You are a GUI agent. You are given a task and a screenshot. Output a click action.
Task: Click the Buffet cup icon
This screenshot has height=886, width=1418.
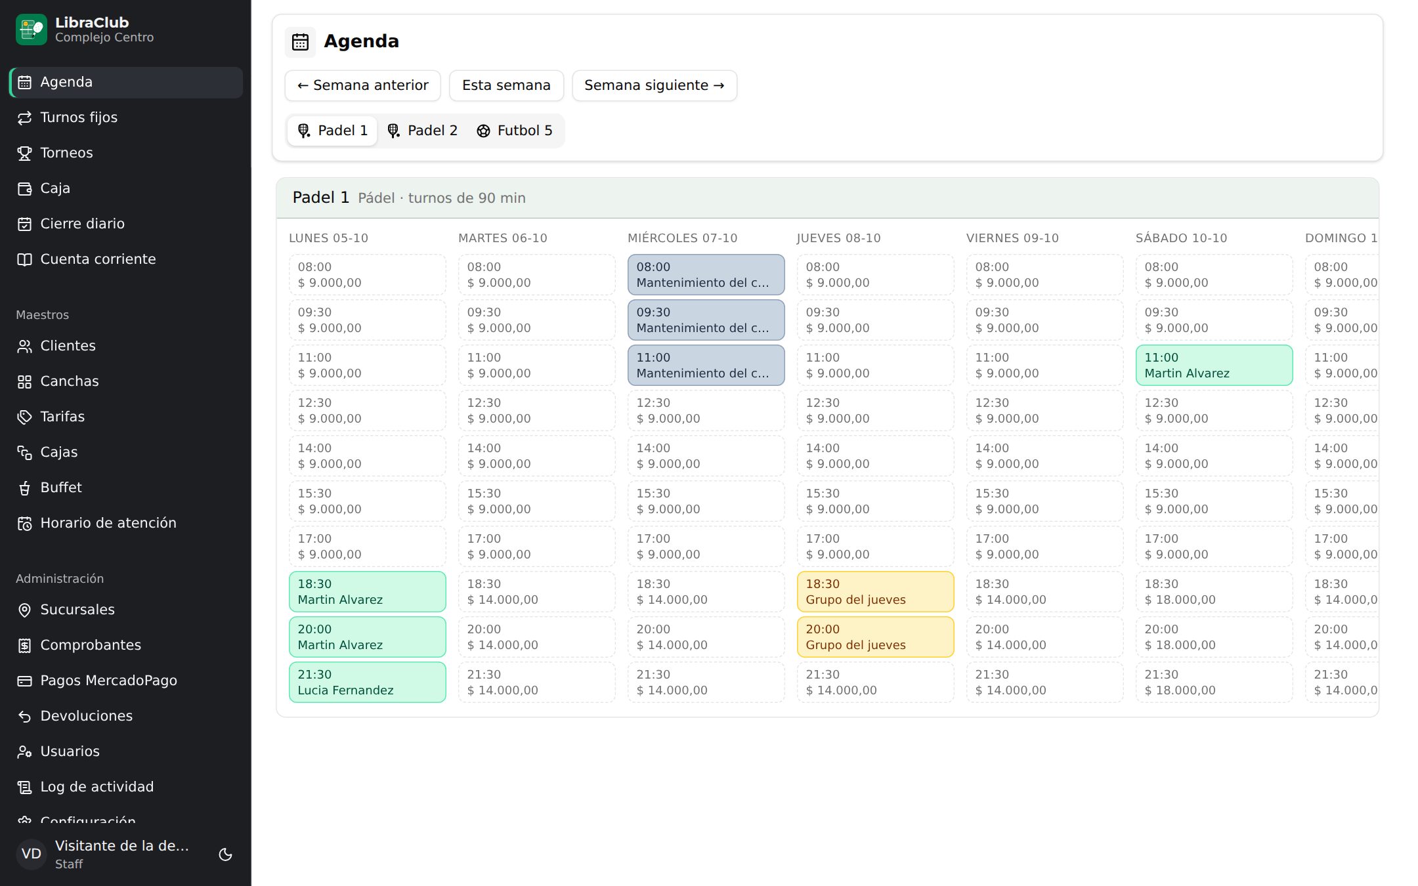click(x=24, y=488)
